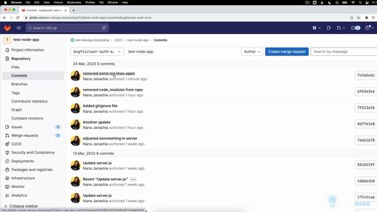This screenshot has height=212, width=377.
Task: Collapse sidebar
Action: point(21,206)
